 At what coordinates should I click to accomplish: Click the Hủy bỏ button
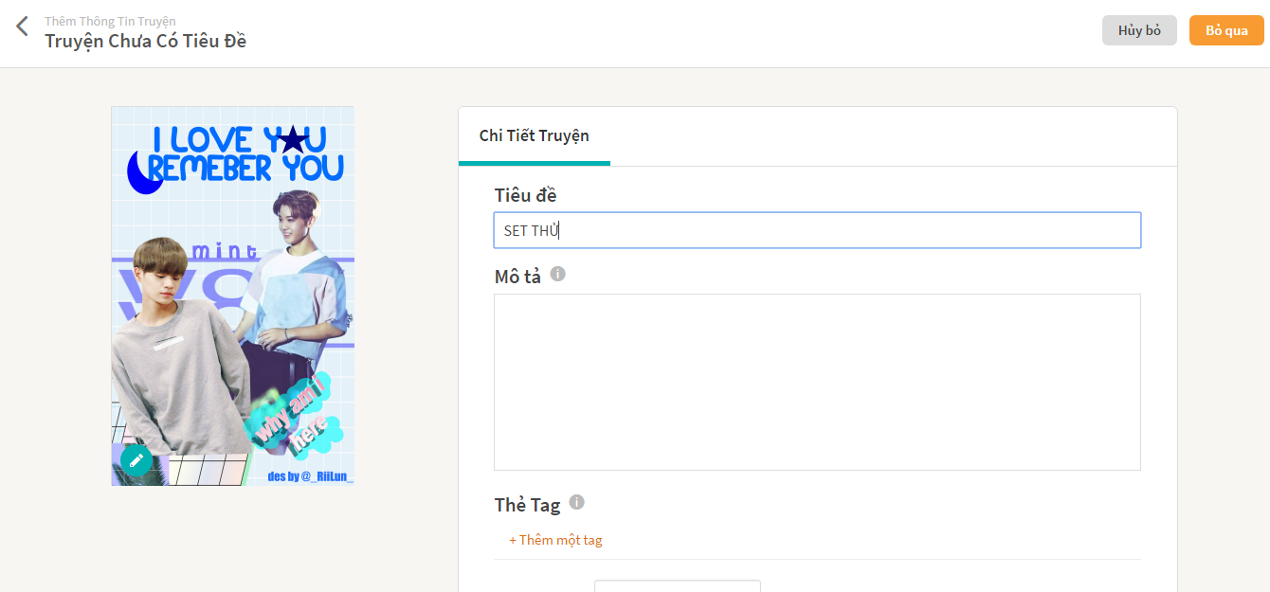coord(1139,30)
